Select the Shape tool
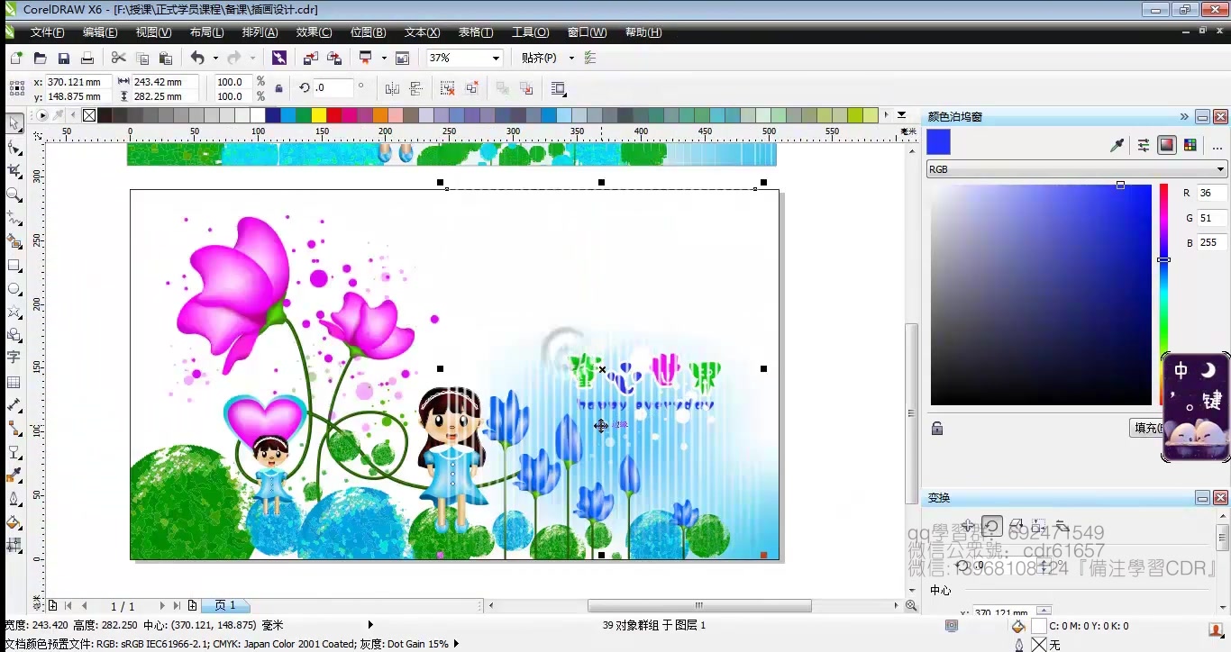 tap(14, 147)
